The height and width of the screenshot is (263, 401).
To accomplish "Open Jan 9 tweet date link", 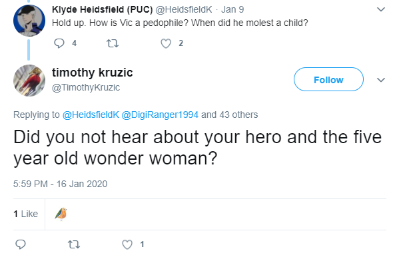I will pyautogui.click(x=232, y=9).
